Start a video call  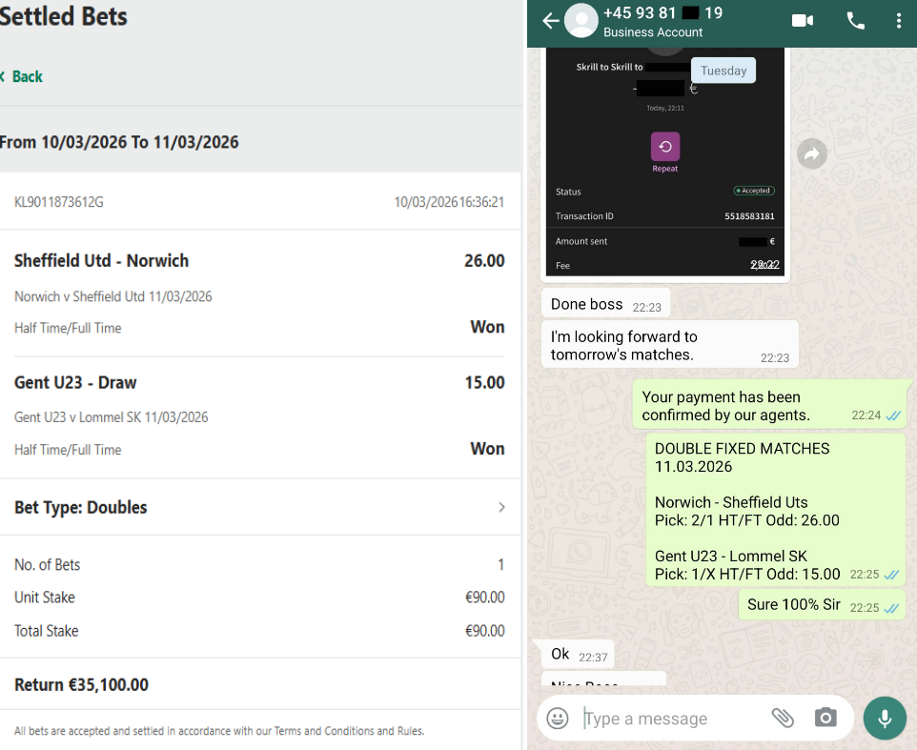tap(803, 21)
